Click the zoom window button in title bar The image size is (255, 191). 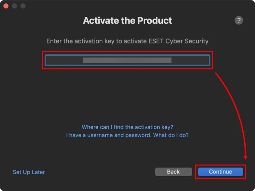[x=23, y=6]
